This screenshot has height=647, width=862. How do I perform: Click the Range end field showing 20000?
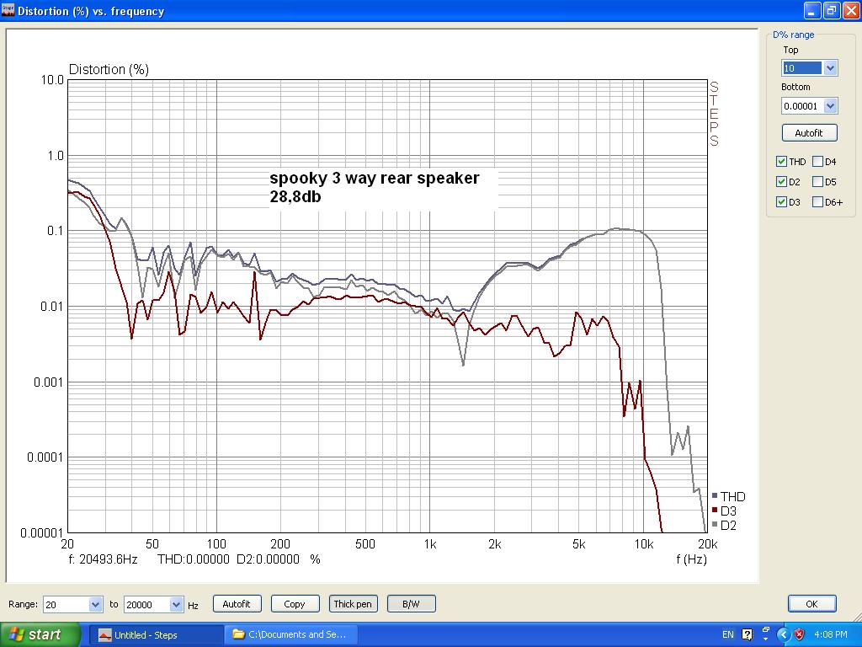(146, 604)
